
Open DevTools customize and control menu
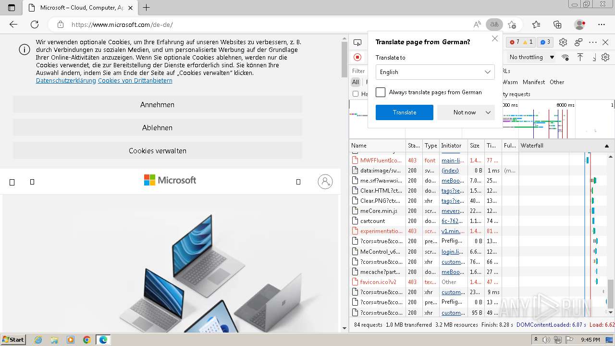tap(593, 42)
